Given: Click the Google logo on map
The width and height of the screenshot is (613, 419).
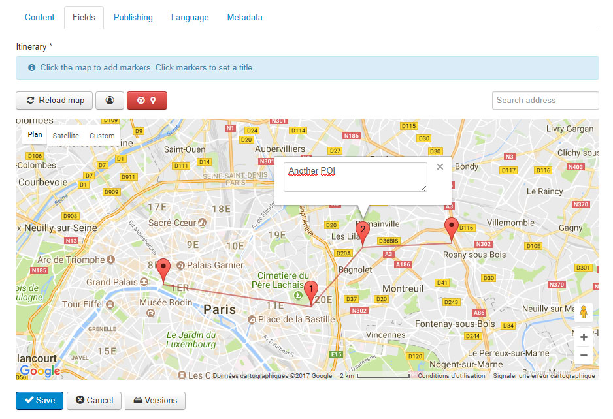Looking at the screenshot, I should [x=40, y=371].
